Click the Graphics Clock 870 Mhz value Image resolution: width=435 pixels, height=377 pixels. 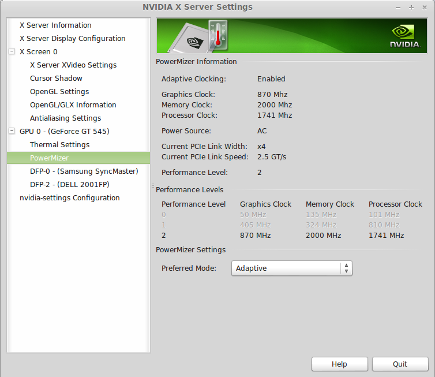272,94
